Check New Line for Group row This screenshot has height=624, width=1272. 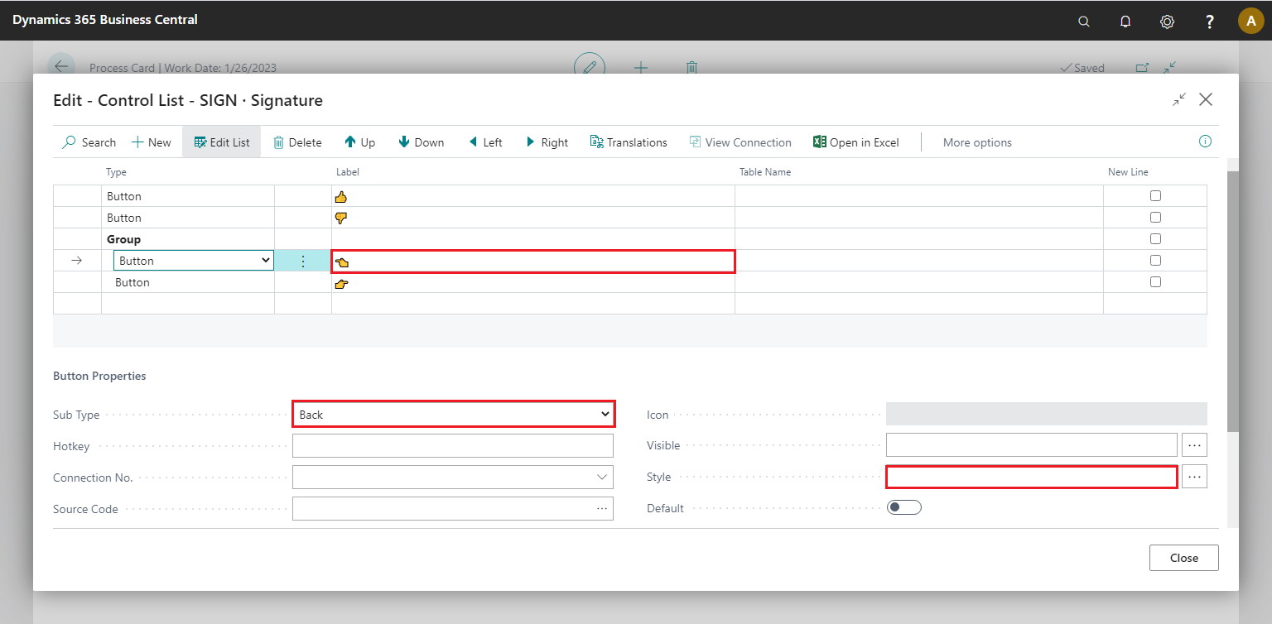tap(1155, 239)
